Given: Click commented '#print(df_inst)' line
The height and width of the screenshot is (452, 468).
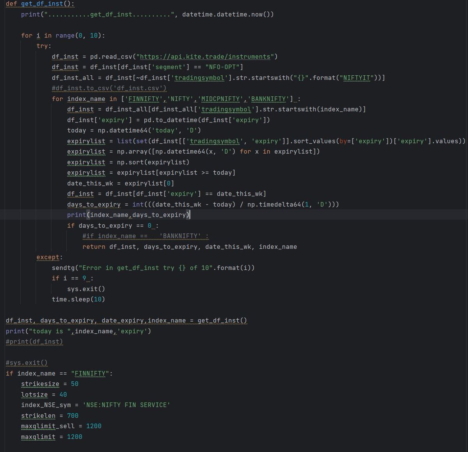Looking at the screenshot, I should tap(34, 342).
